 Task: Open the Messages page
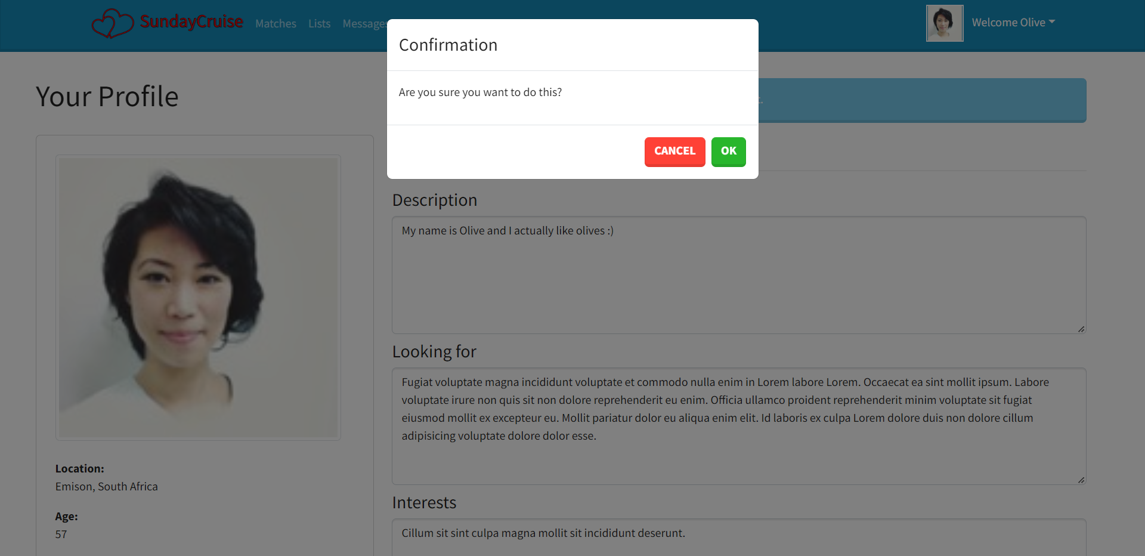pos(365,23)
